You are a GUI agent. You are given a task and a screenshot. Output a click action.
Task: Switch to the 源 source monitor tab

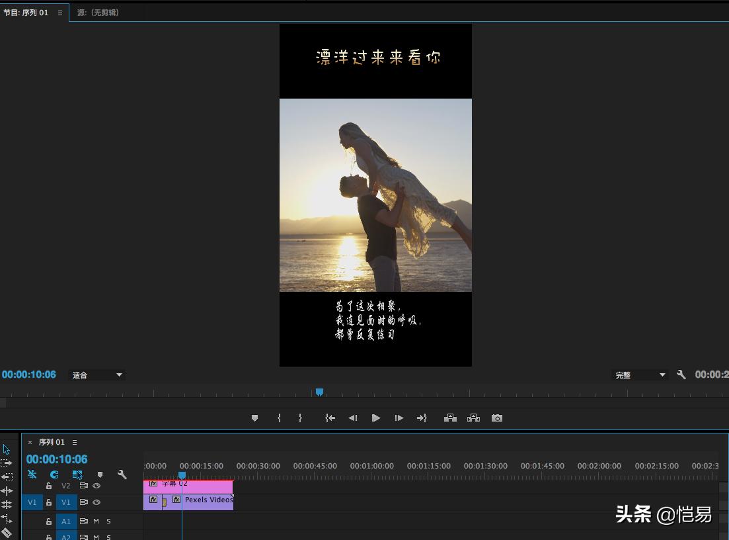[98, 12]
